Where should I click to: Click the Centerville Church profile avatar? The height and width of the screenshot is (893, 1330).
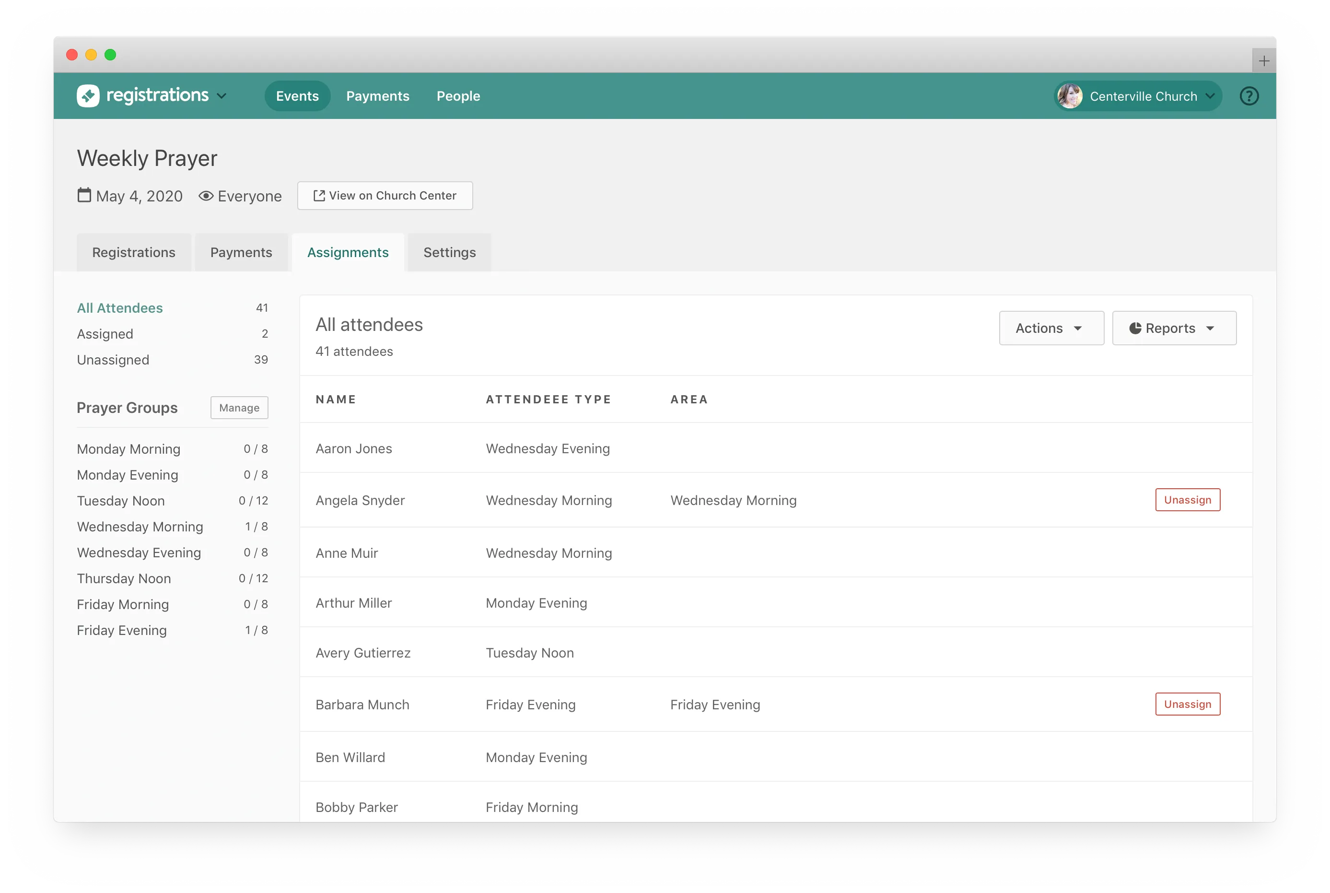[x=1070, y=96]
